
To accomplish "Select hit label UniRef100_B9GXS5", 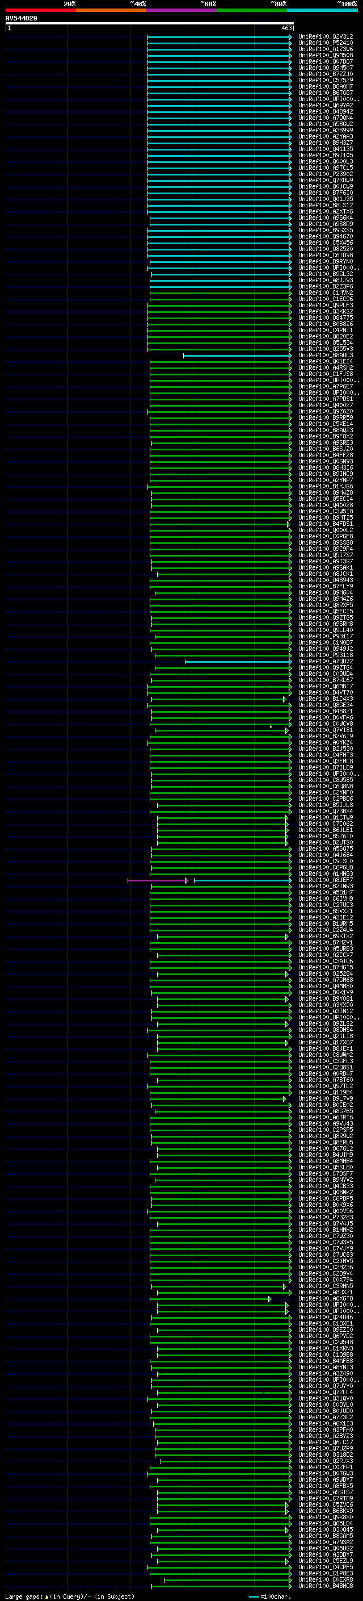I will tap(326, 230).
